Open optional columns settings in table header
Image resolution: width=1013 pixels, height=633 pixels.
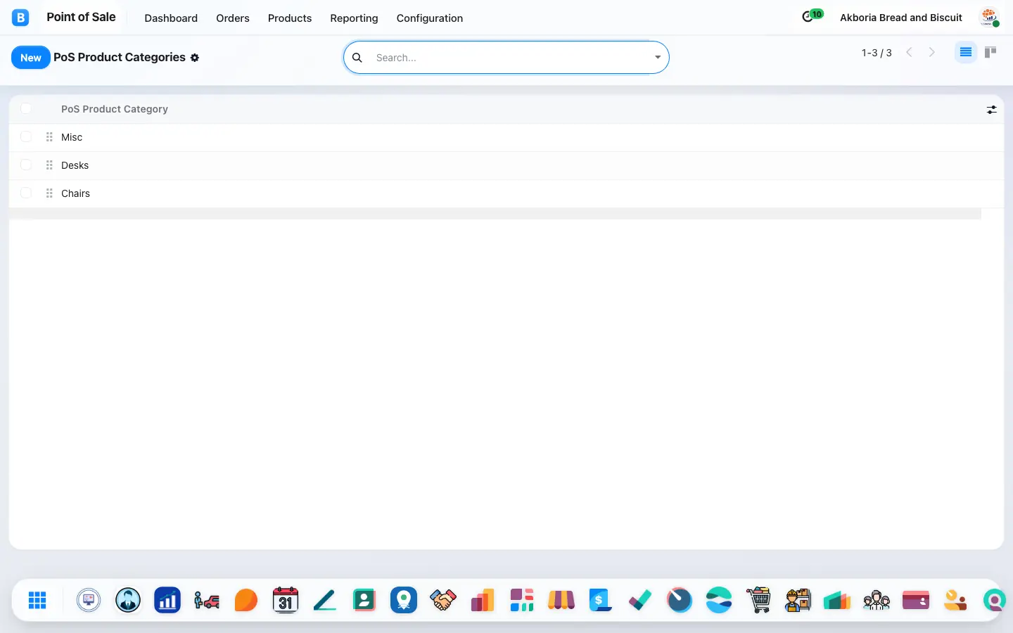[992, 110]
